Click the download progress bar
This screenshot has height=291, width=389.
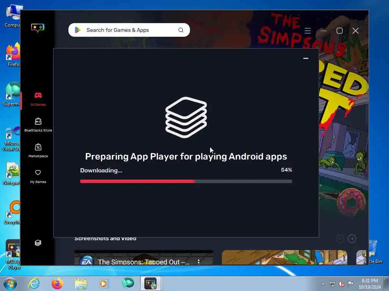pyautogui.click(x=186, y=181)
